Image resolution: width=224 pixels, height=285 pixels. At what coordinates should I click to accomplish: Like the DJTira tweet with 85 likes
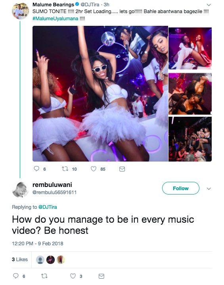[94, 169]
